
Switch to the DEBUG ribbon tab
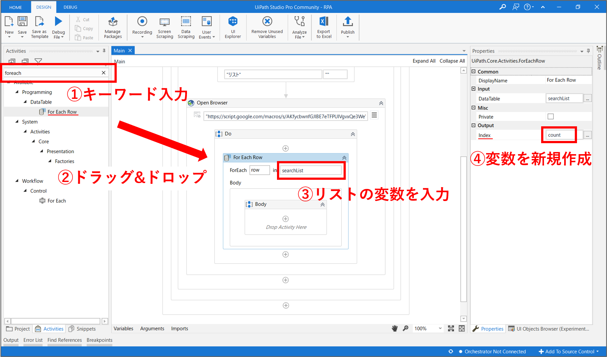[x=70, y=7]
